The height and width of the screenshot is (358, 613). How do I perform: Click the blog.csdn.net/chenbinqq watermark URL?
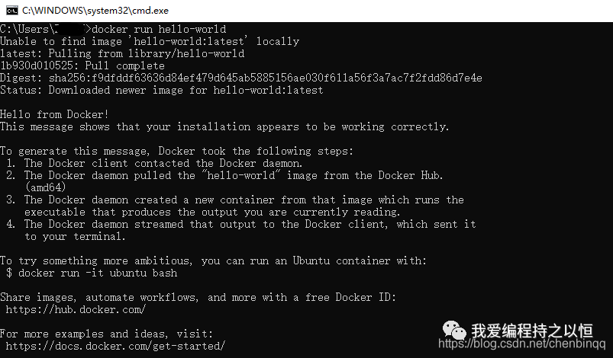pyautogui.click(x=522, y=344)
